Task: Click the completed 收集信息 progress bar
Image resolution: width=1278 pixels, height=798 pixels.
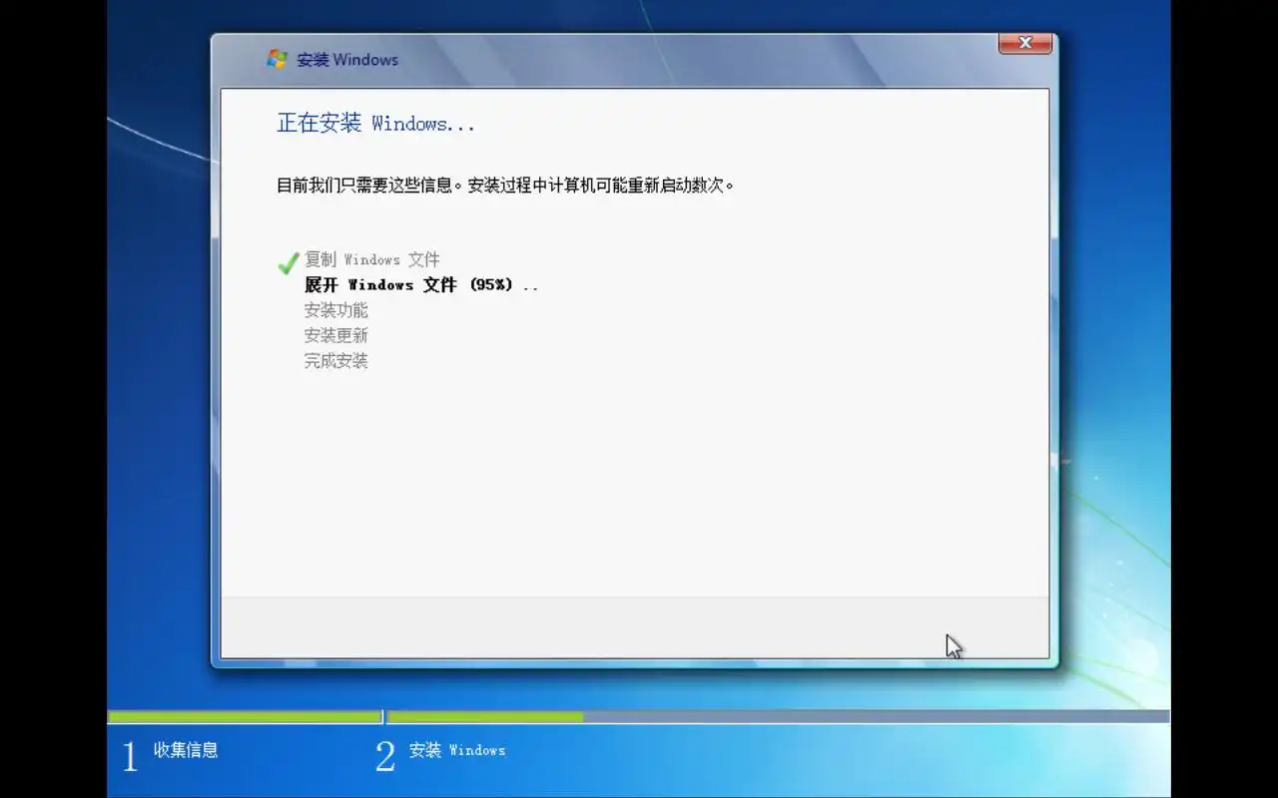Action: pos(245,716)
